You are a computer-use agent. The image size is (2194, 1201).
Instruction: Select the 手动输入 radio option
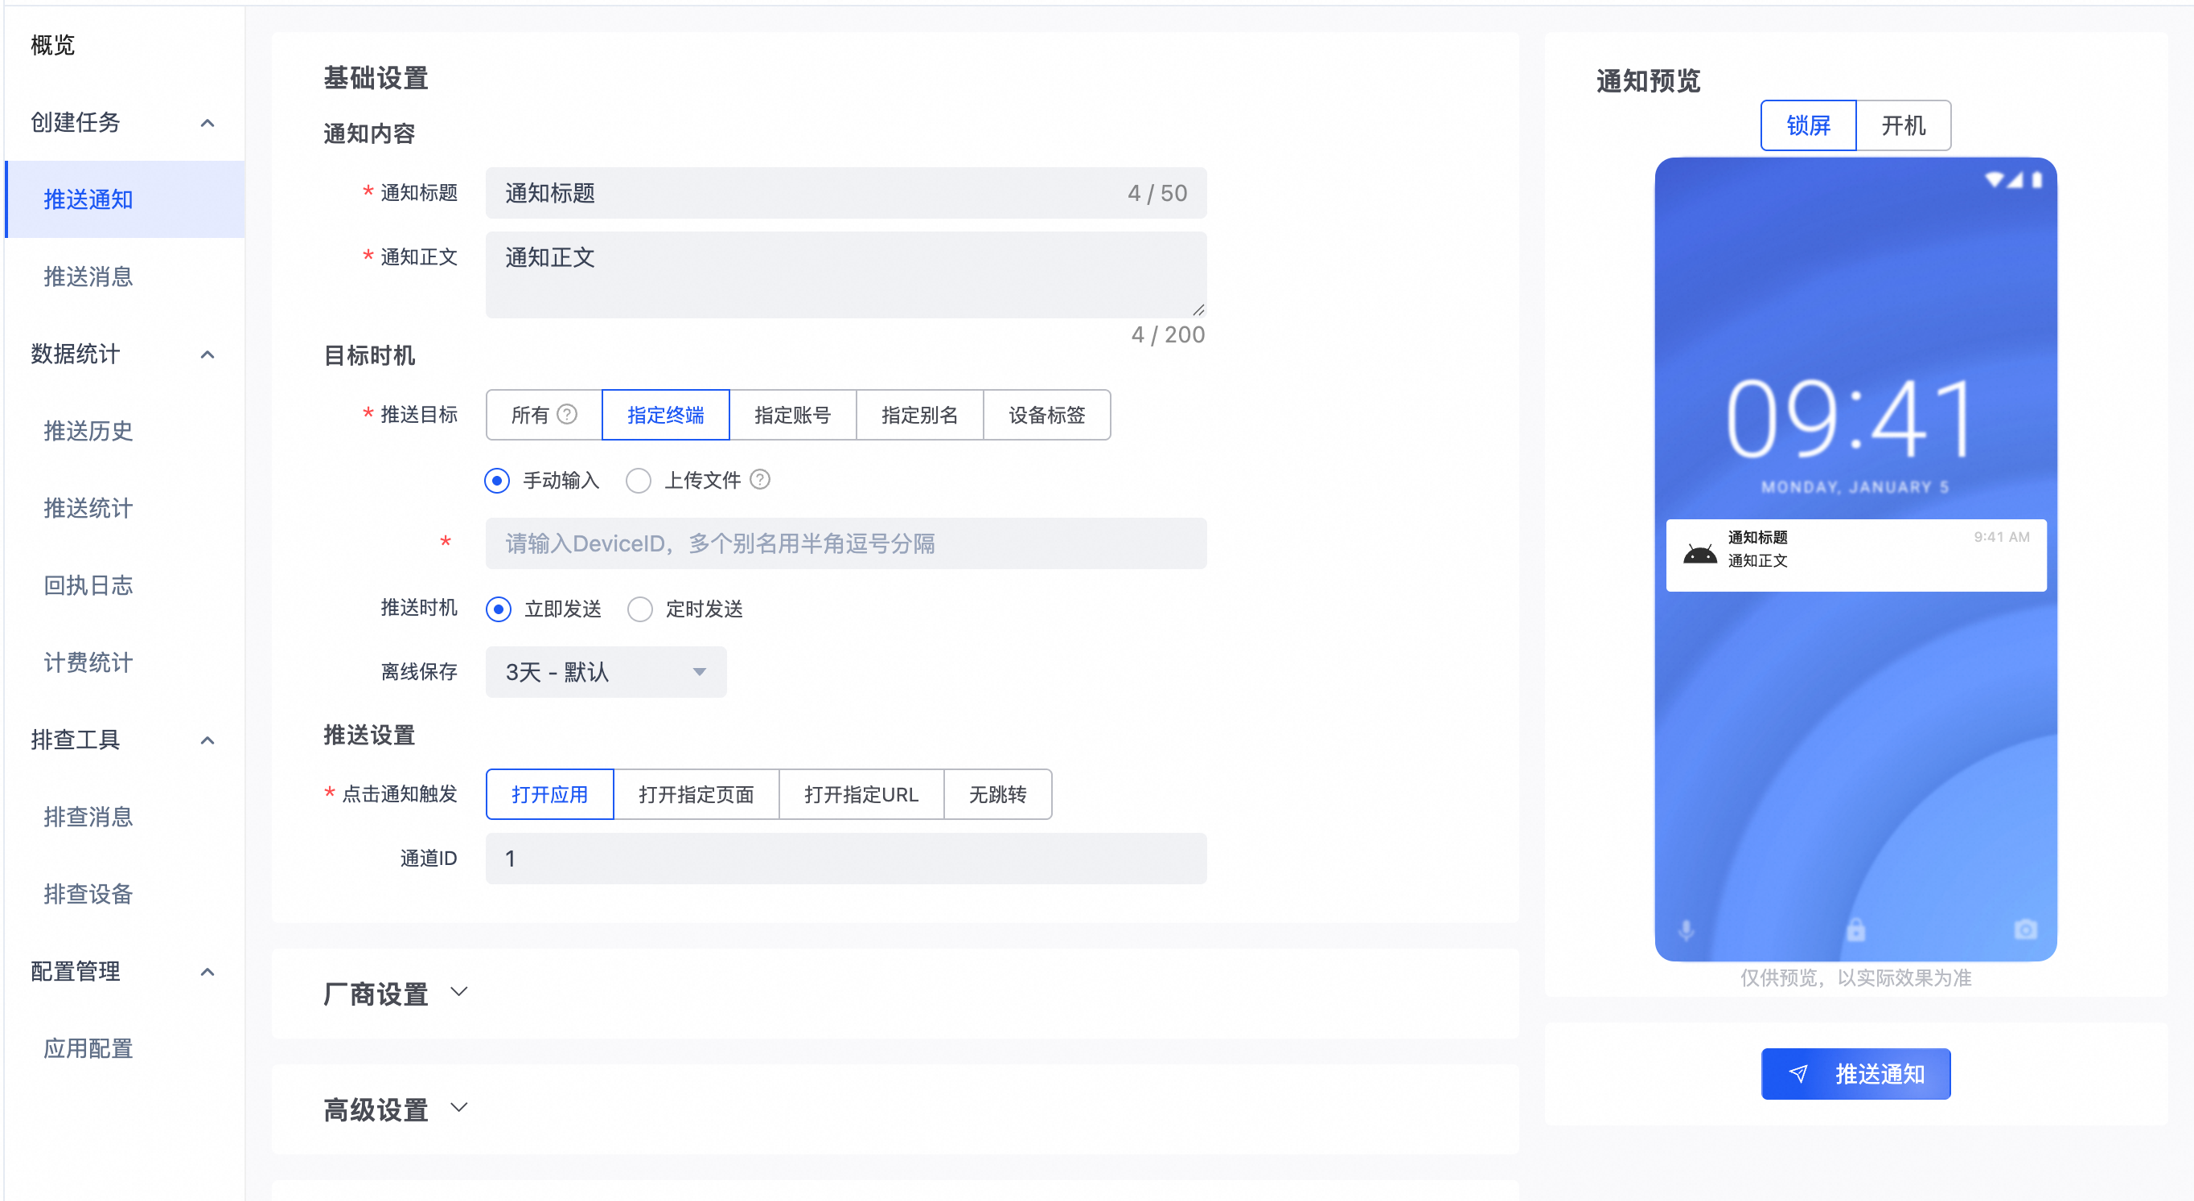(497, 481)
